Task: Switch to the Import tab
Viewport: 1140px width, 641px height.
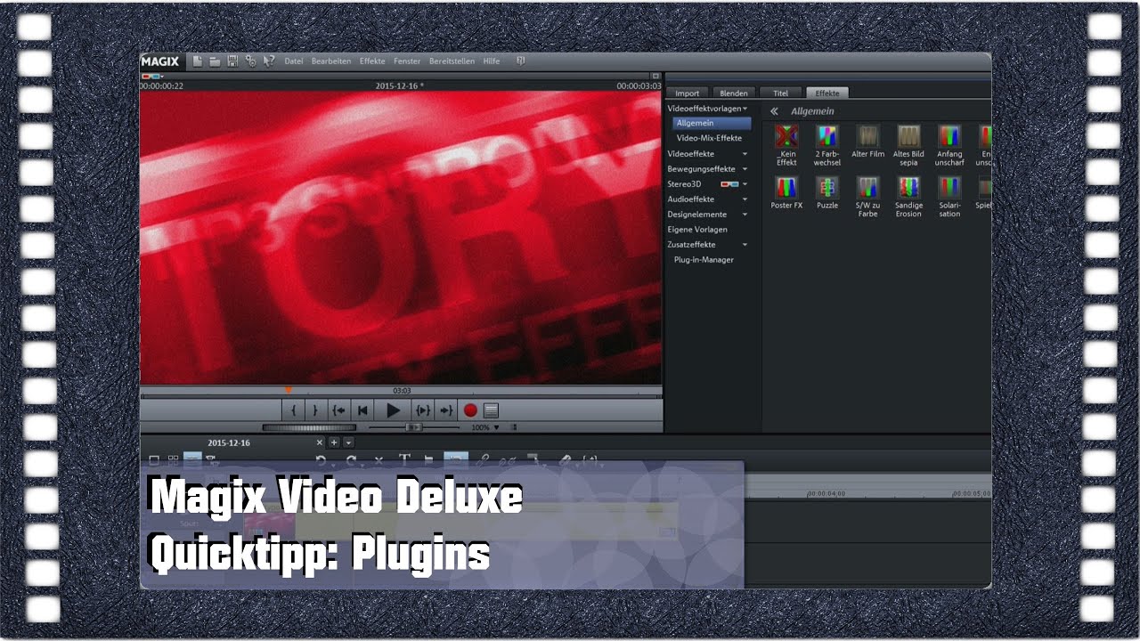Action: coord(688,93)
